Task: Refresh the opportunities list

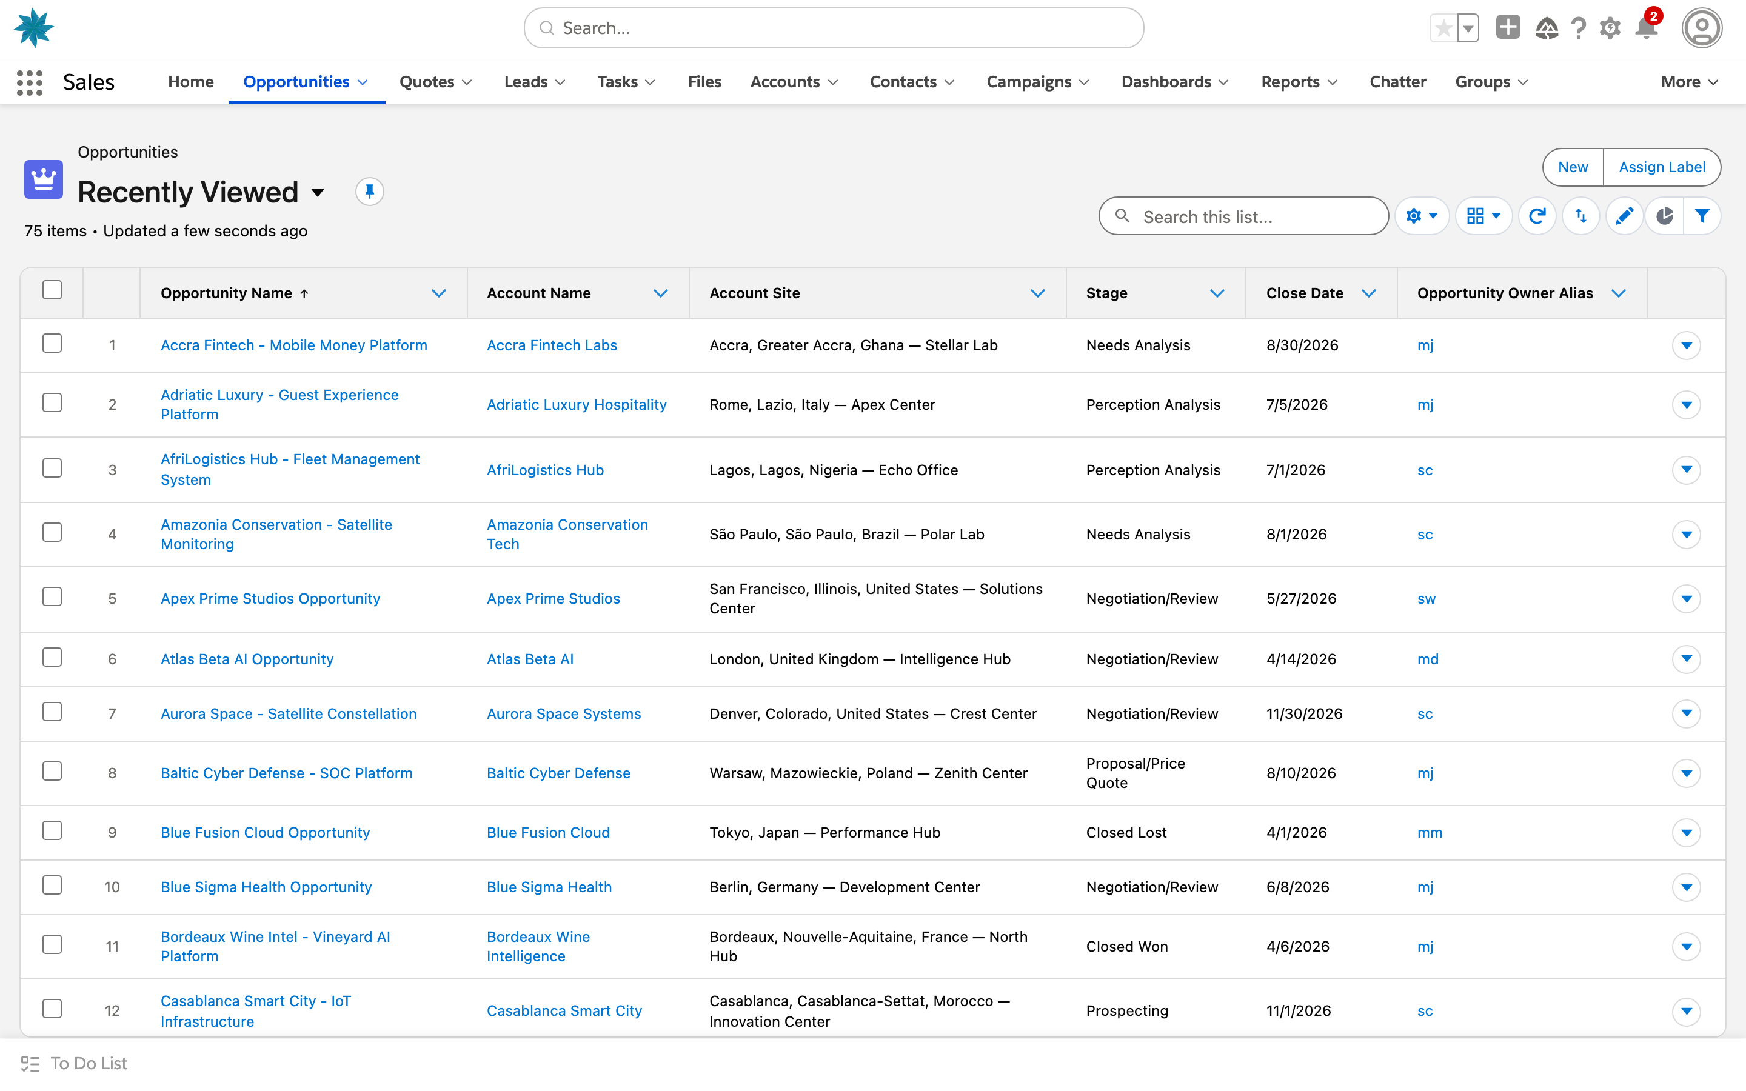Action: tap(1537, 216)
